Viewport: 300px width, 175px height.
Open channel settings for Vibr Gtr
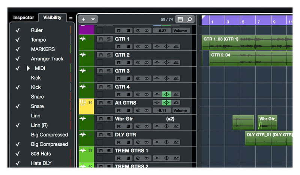[x=137, y=126]
